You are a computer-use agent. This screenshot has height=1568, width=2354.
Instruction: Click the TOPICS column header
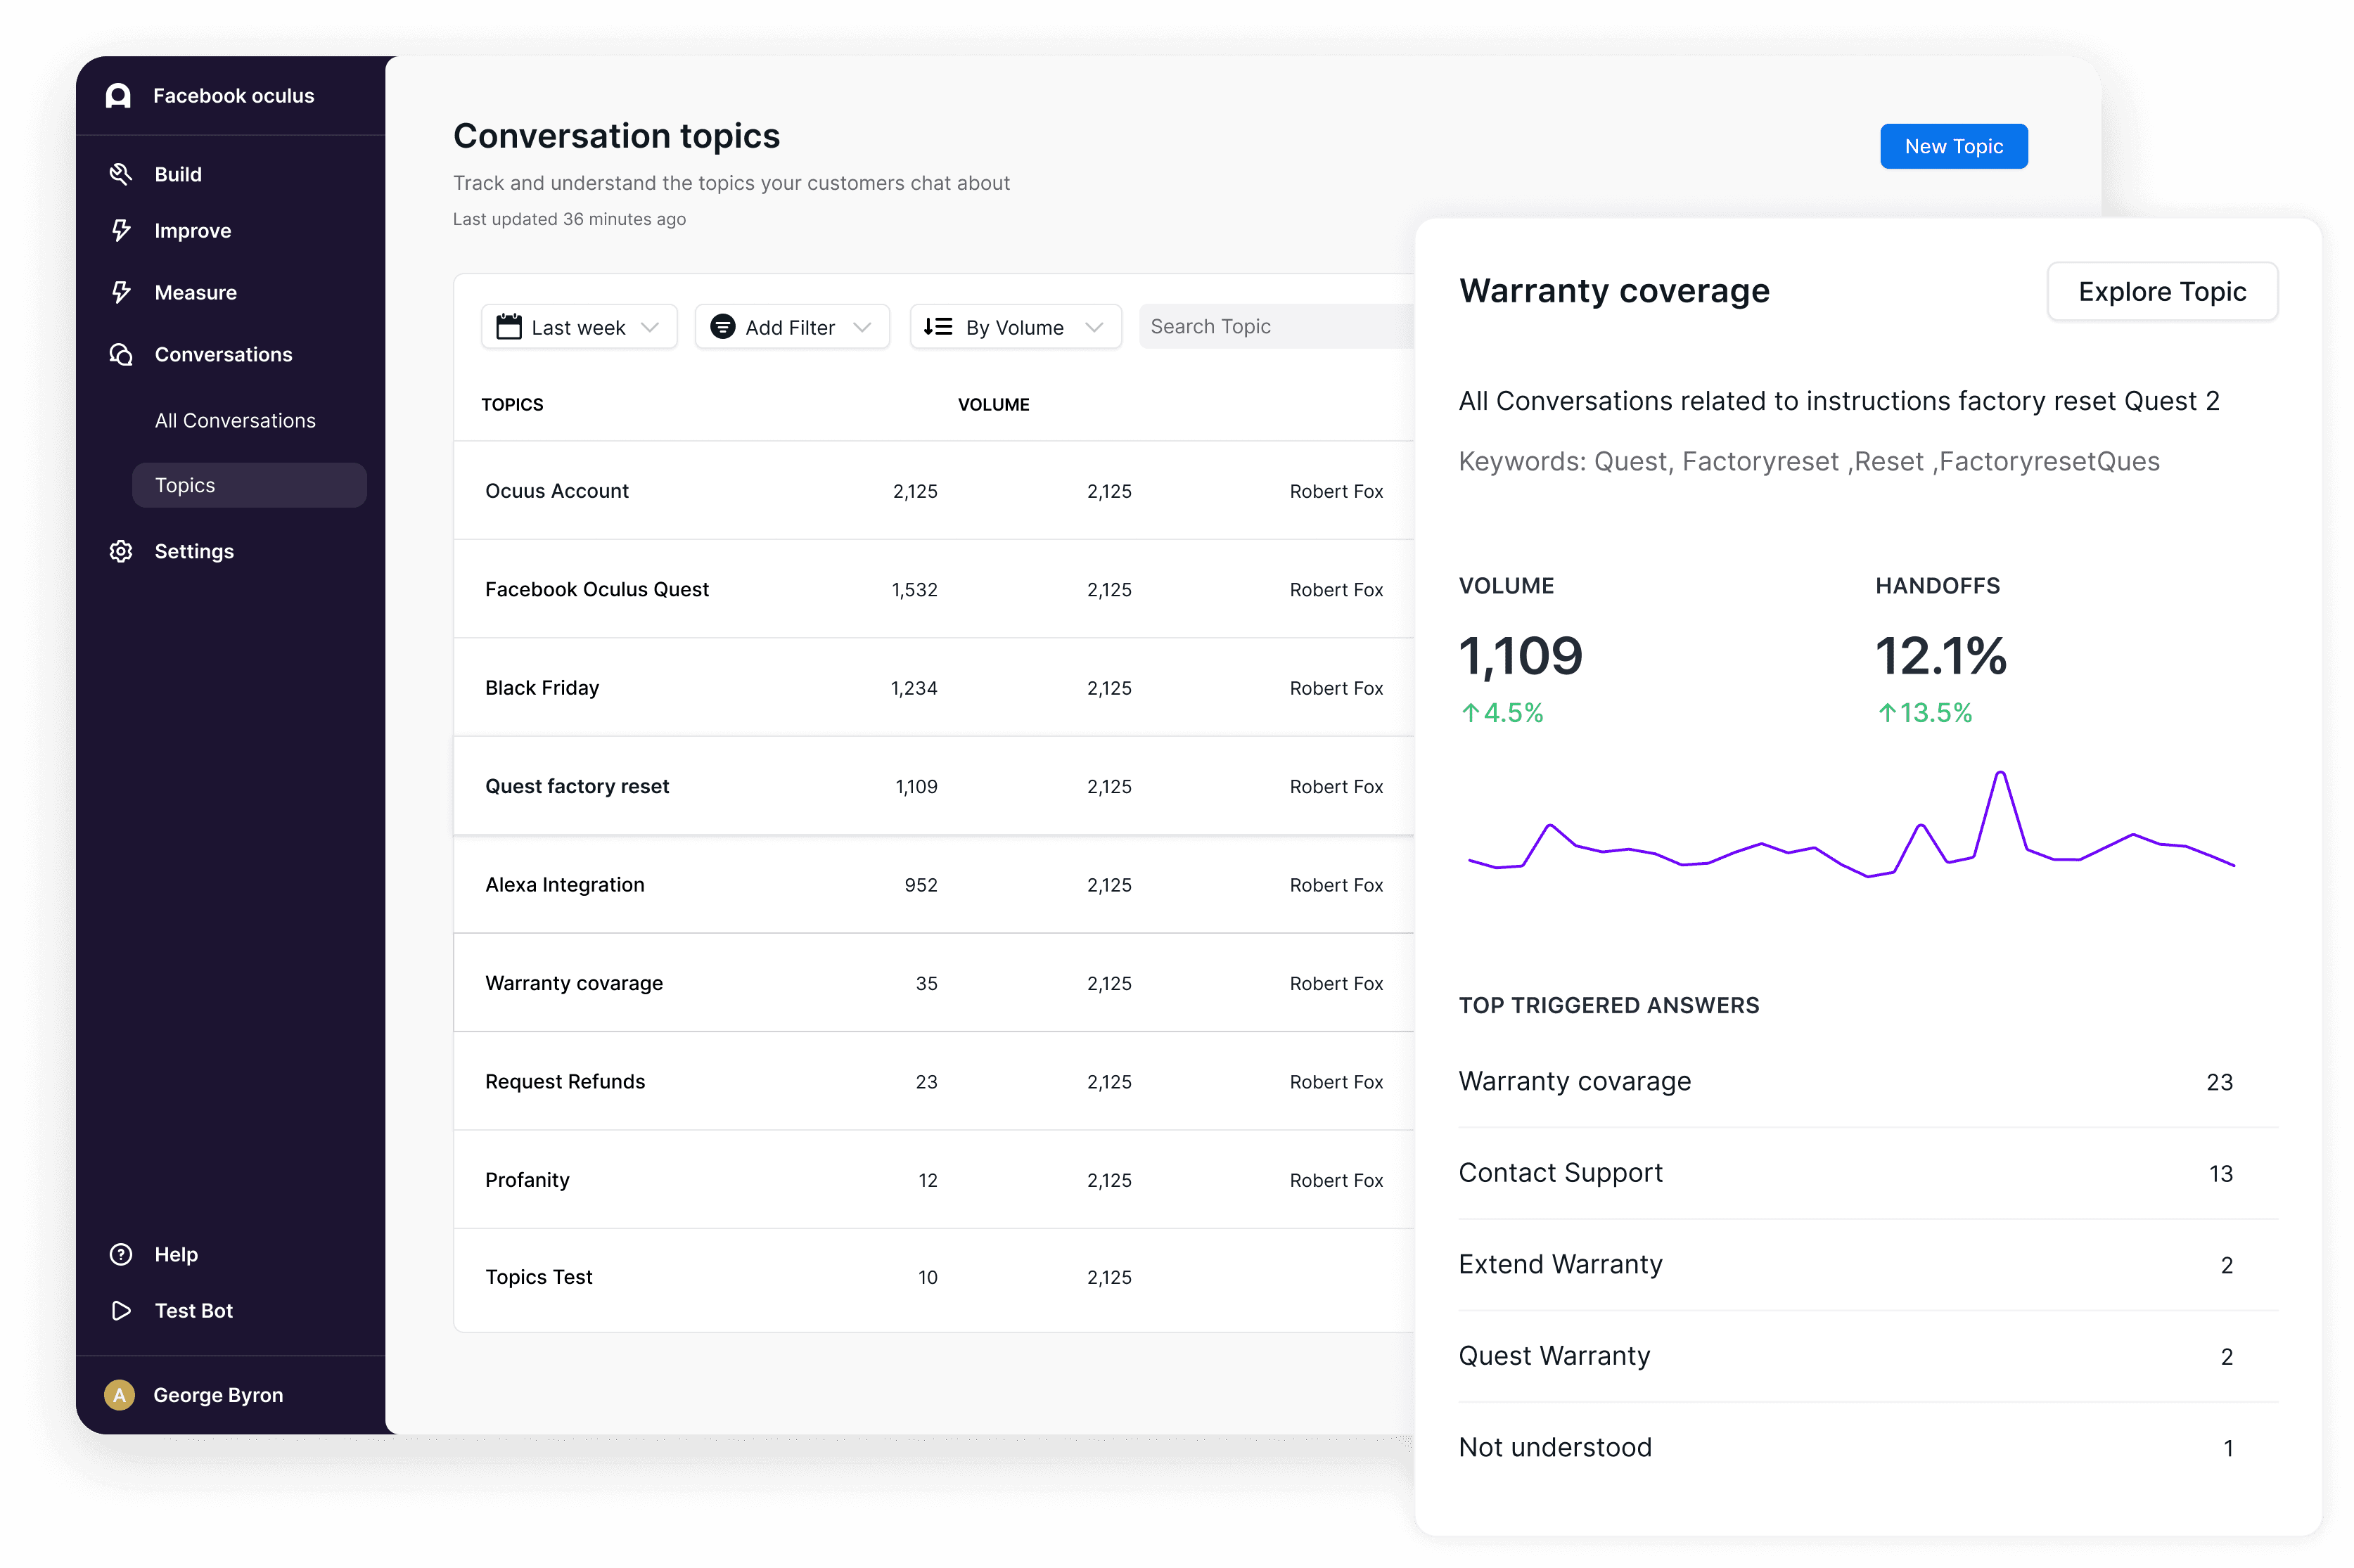point(512,404)
